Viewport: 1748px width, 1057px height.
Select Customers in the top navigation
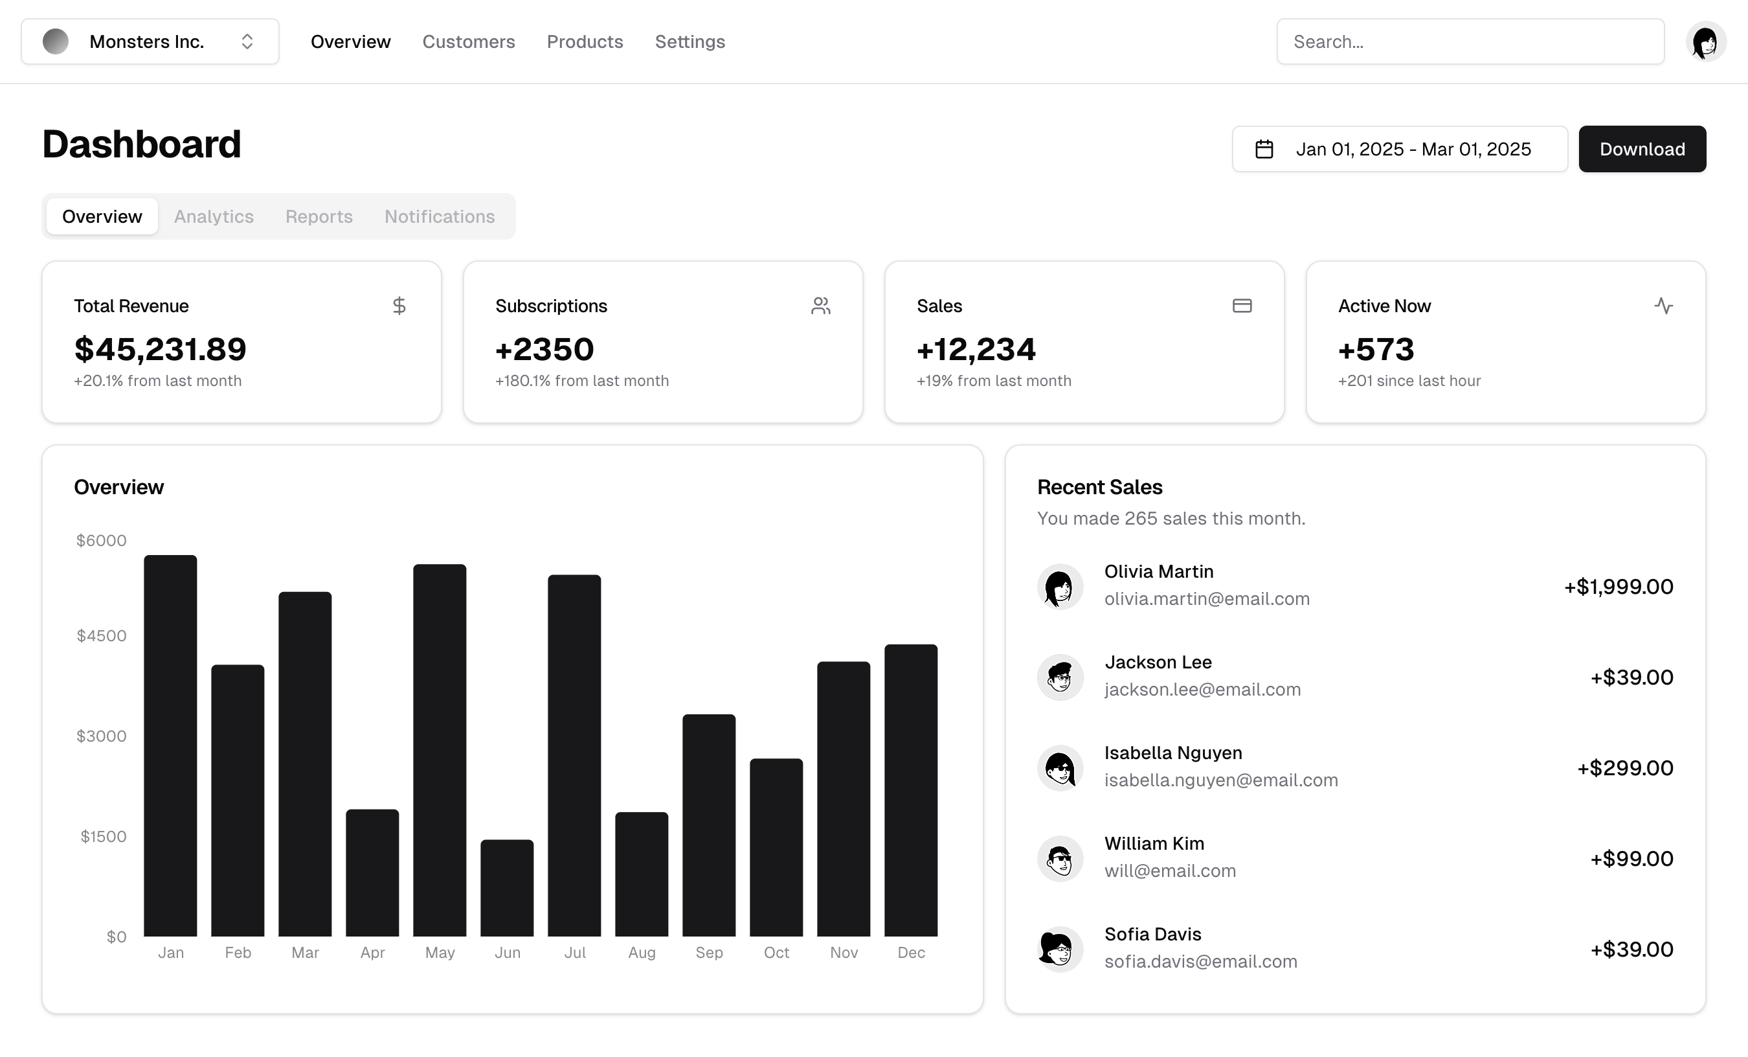pyautogui.click(x=468, y=41)
